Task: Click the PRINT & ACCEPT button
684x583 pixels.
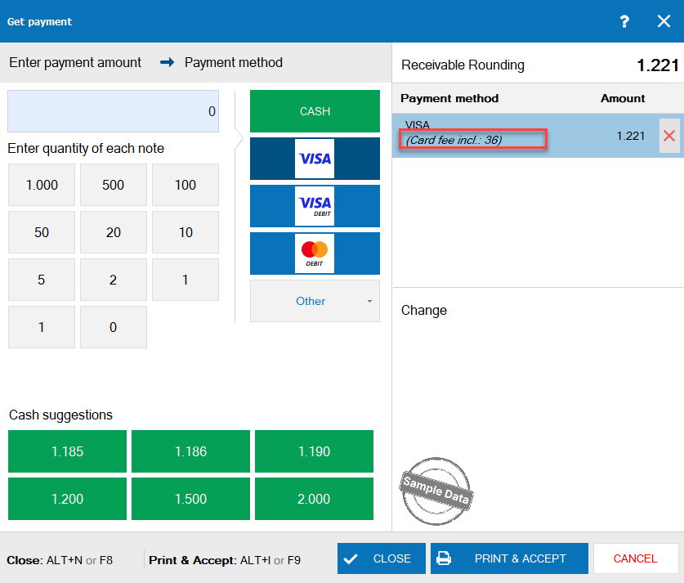Action: 509,558
